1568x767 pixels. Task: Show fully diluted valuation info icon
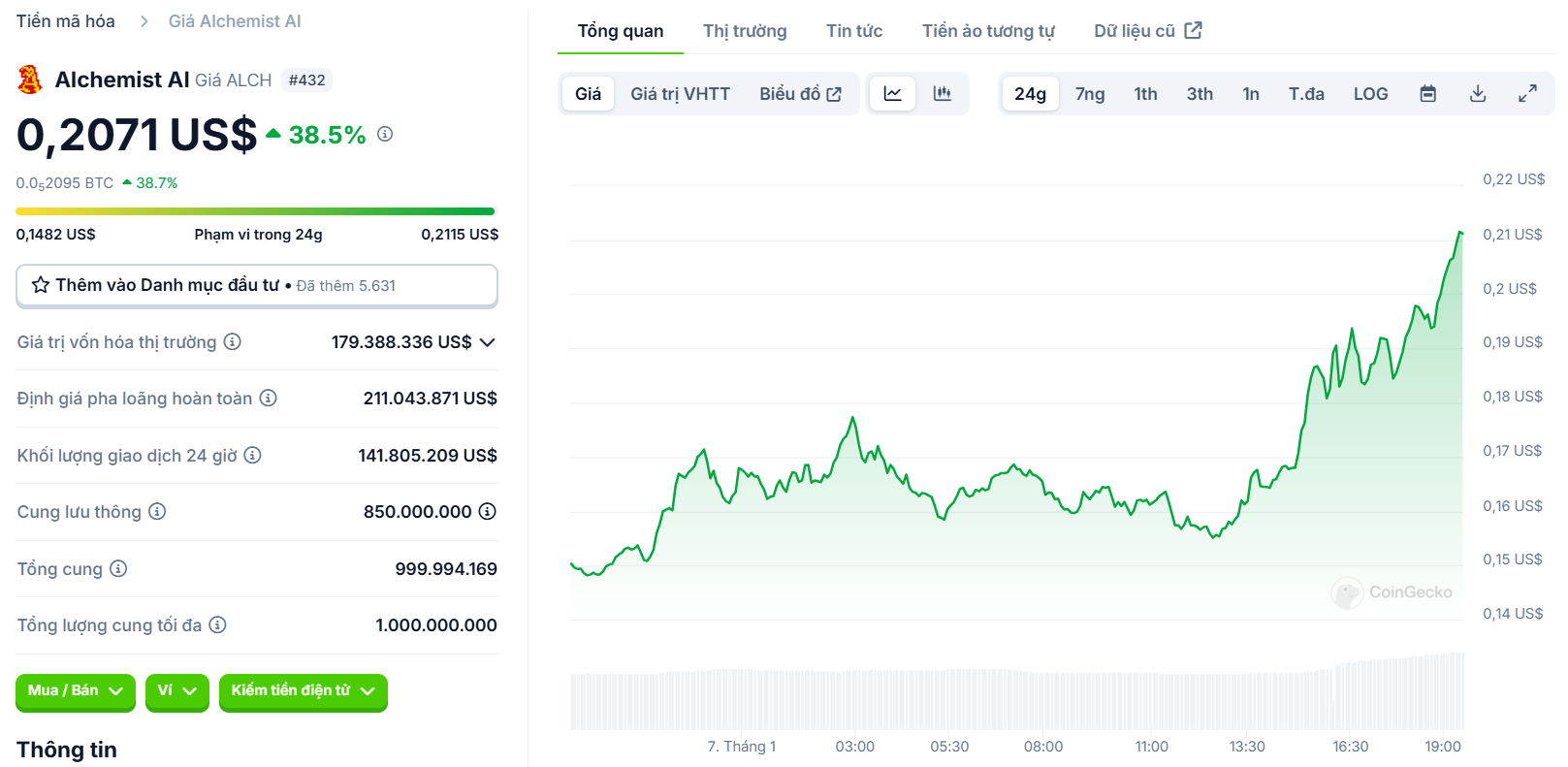tap(269, 398)
